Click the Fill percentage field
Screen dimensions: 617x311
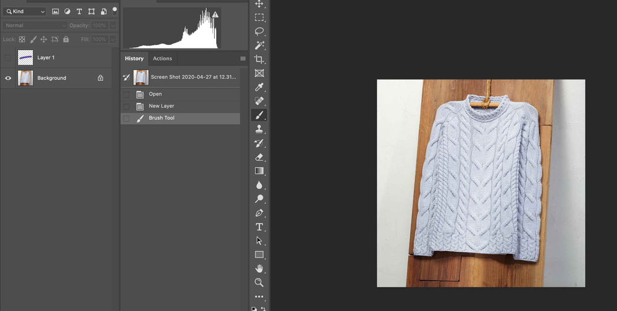pos(99,39)
